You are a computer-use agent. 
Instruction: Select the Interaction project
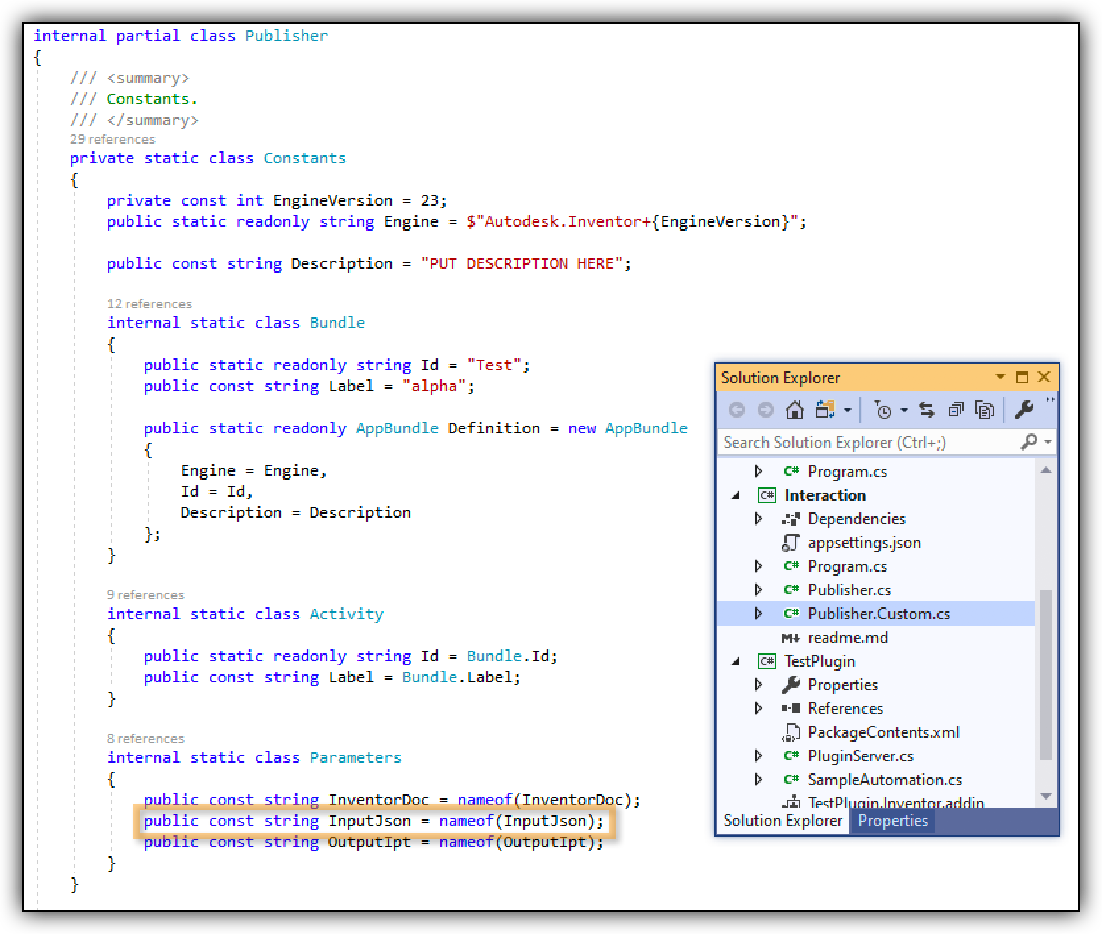[825, 495]
